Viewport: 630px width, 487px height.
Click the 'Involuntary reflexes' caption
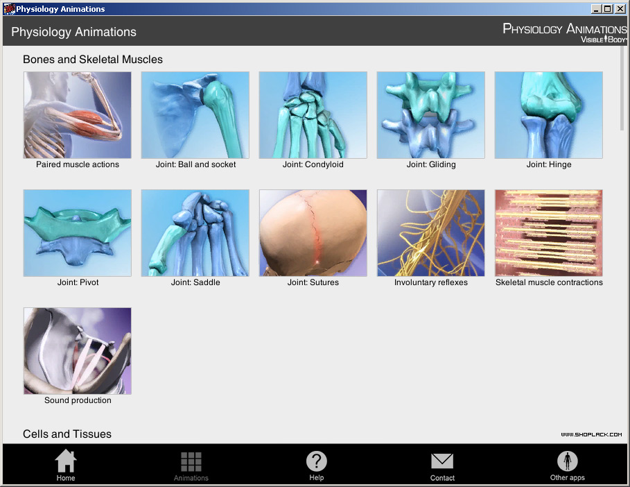tap(431, 282)
